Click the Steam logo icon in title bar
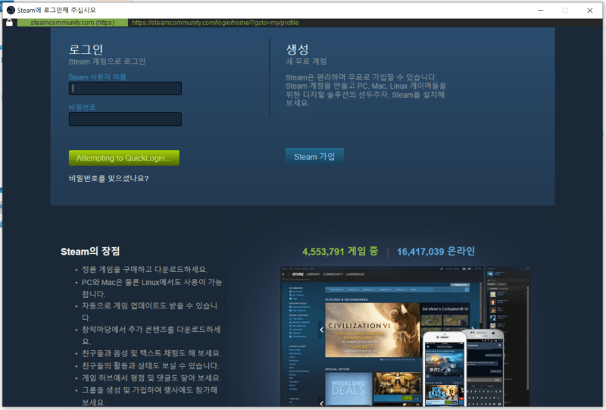 [x=11, y=10]
